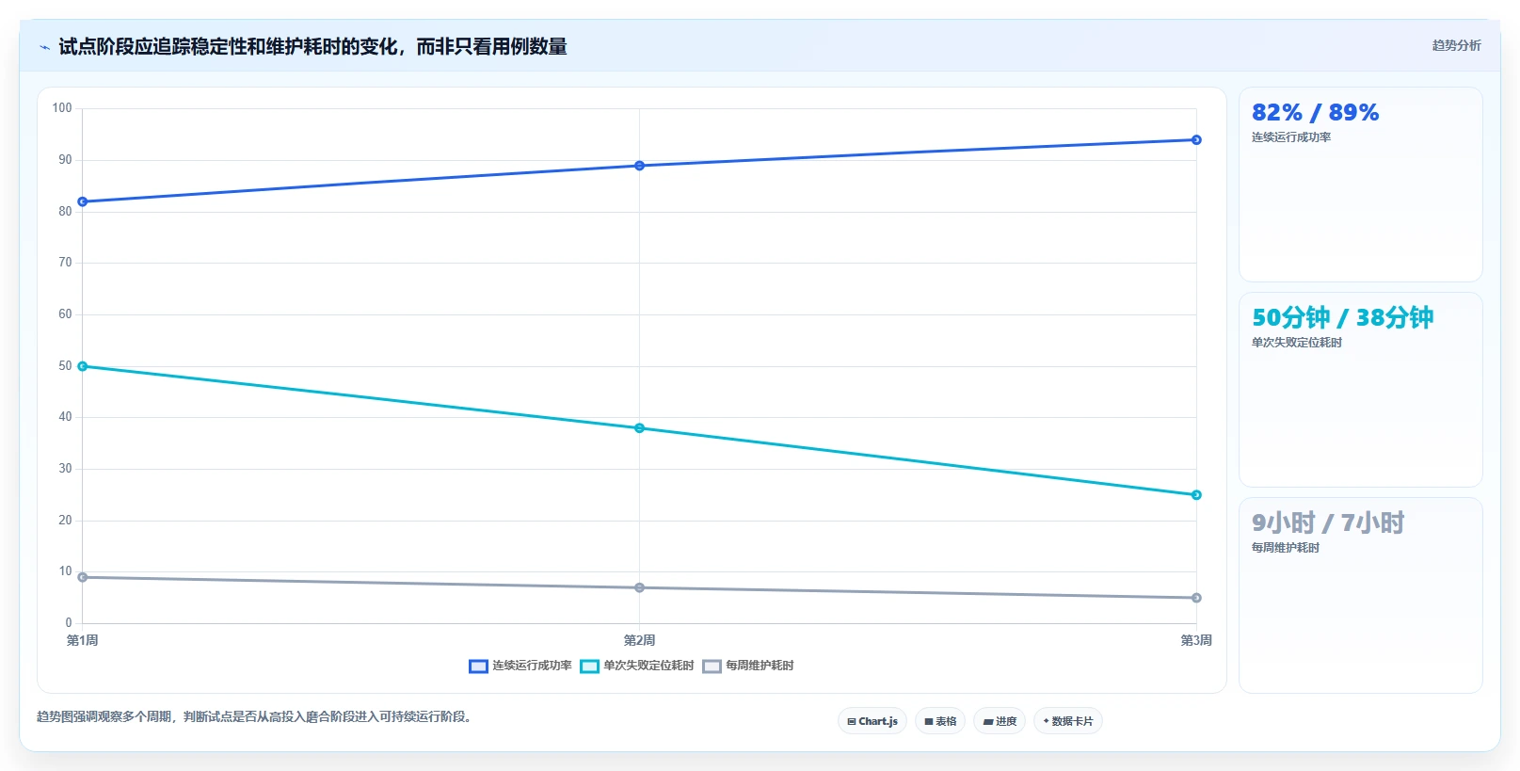The image size is (1520, 771).
Task: Click the 单次失败定位耗时 card caption
Action: click(1297, 343)
